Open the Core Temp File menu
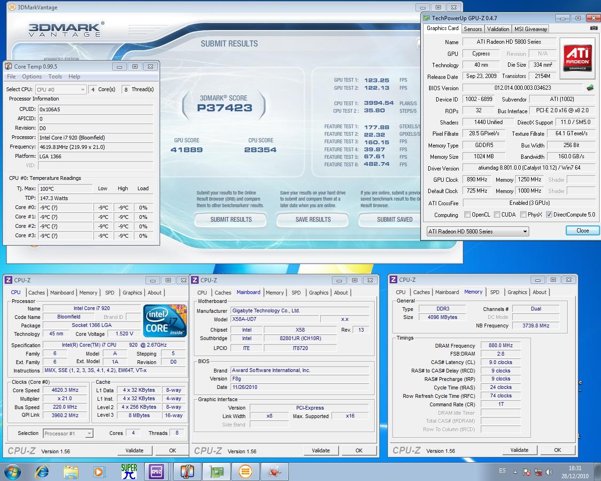Viewport: 601px width, 481px height. click(11, 77)
